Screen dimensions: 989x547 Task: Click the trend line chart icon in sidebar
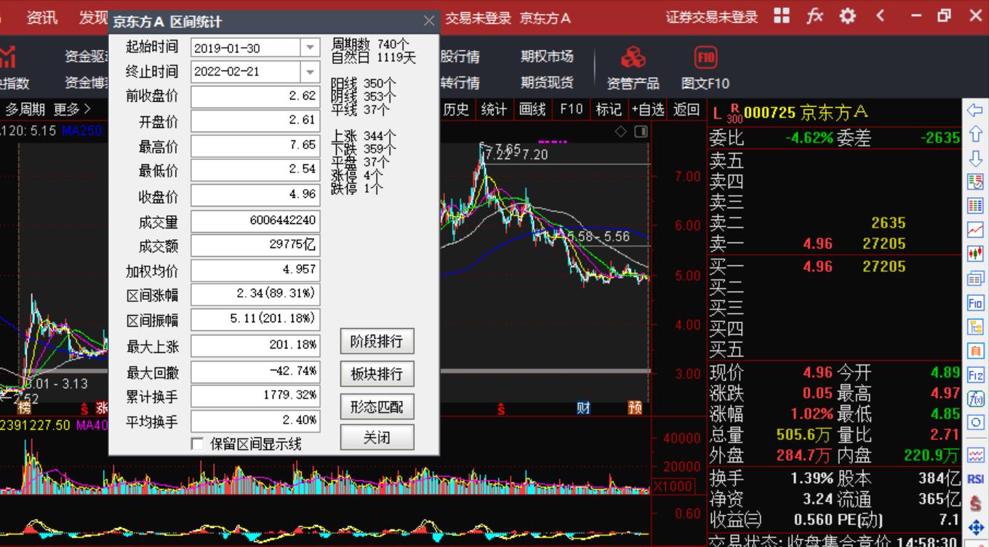point(974,228)
